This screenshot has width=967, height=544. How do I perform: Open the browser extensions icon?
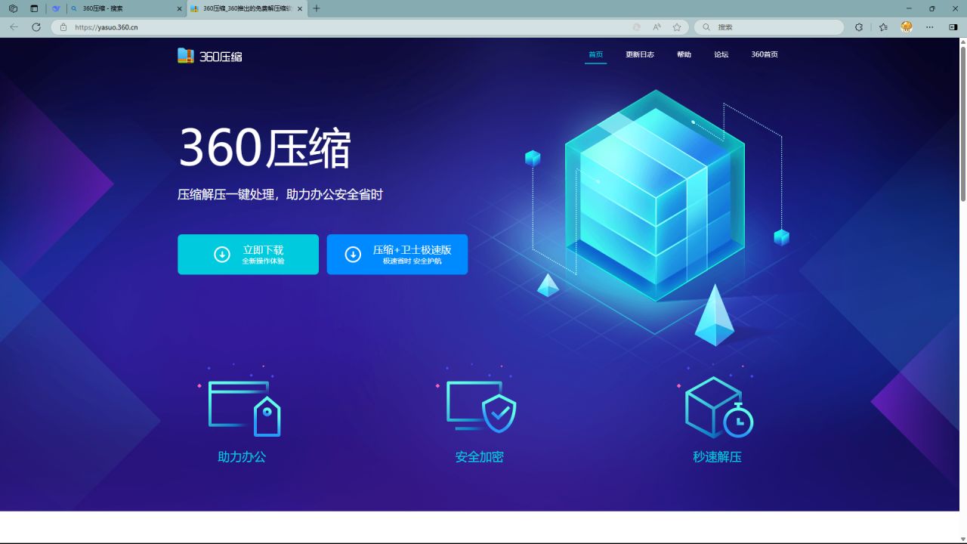tap(859, 27)
